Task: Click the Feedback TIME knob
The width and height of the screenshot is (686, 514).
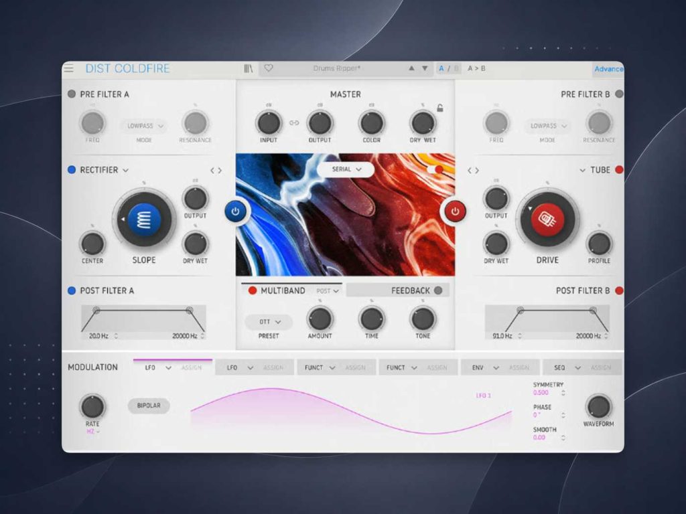Action: (x=371, y=319)
